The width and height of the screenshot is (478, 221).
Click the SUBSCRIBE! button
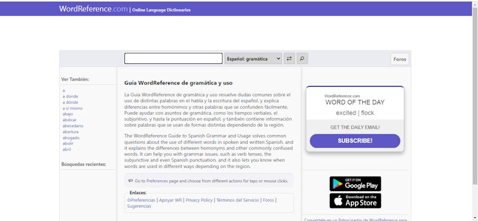coord(355,141)
